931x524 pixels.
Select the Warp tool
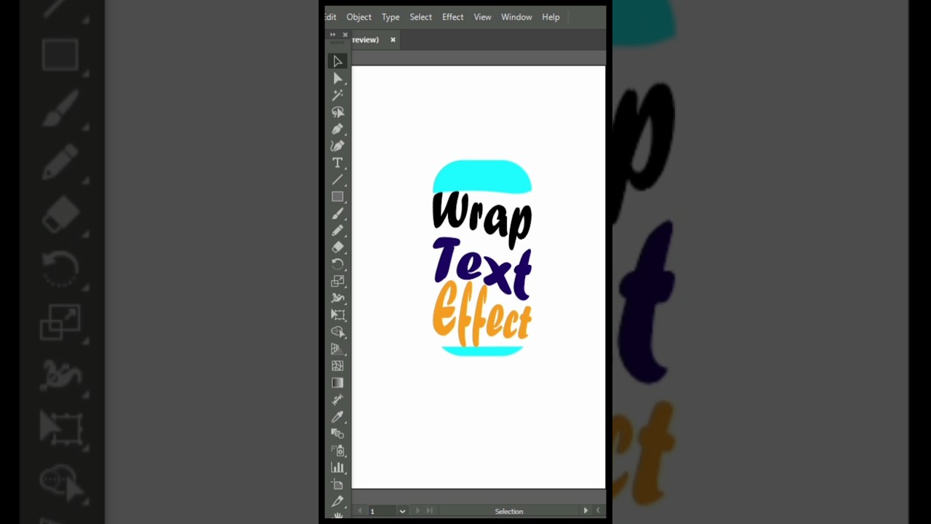[x=337, y=298]
